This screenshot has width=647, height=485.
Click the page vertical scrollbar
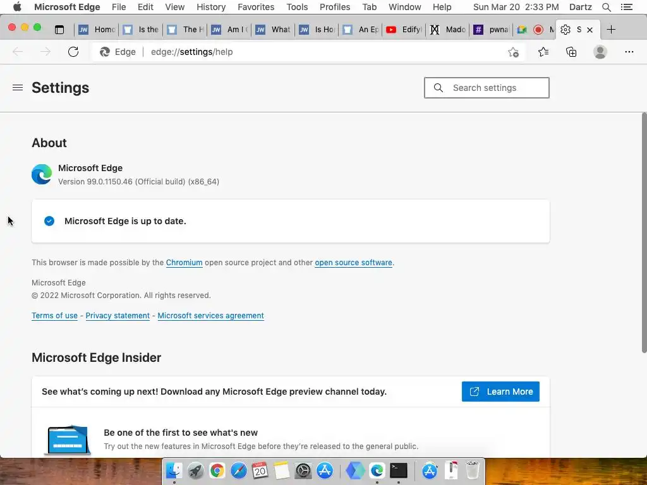coord(644,233)
